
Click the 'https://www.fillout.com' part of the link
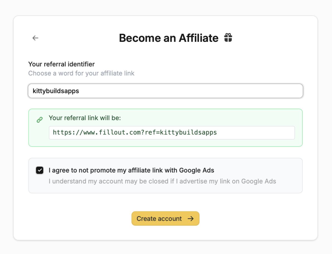click(x=98, y=132)
